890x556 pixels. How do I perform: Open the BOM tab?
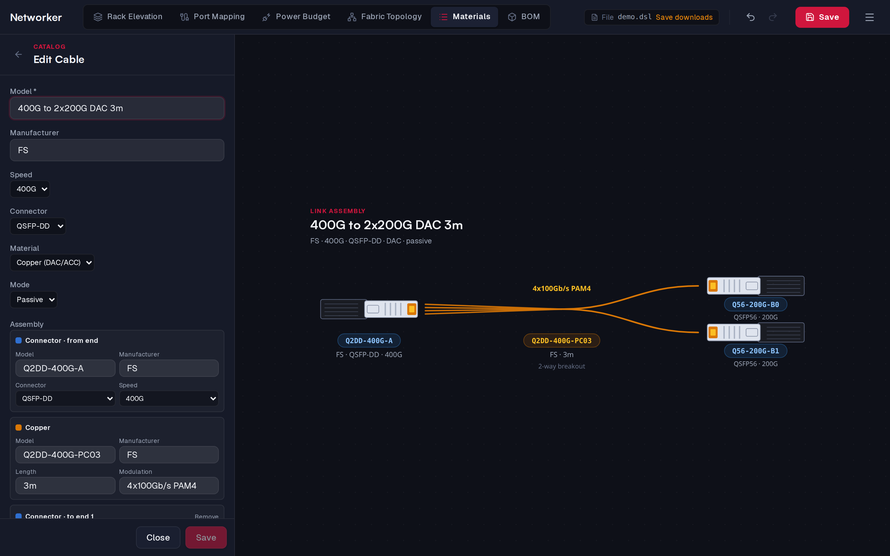click(524, 17)
